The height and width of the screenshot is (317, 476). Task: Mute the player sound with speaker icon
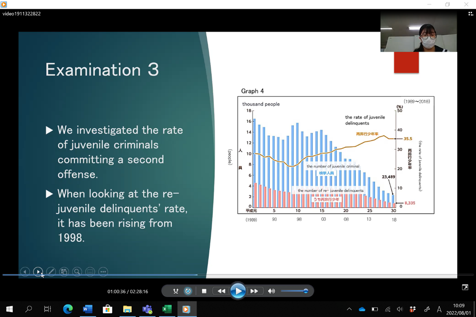coord(271,291)
